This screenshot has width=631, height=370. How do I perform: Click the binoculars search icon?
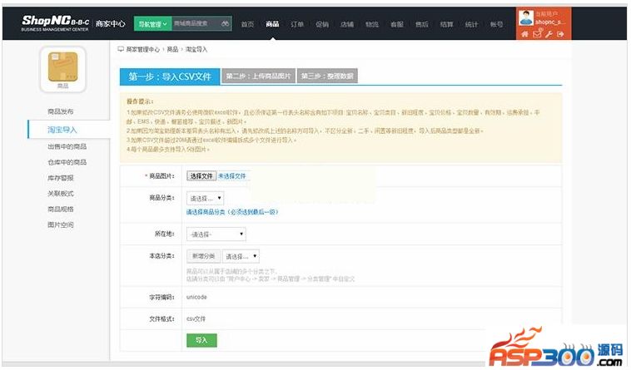point(226,24)
